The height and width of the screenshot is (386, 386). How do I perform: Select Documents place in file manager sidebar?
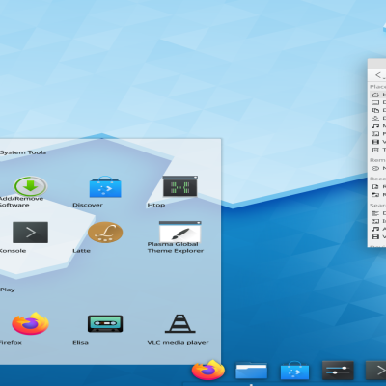coord(377,110)
